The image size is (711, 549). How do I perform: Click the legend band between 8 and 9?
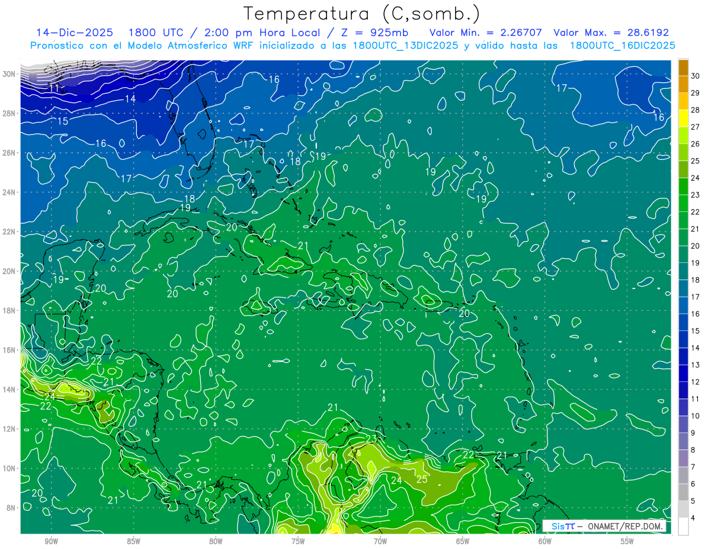point(683,442)
